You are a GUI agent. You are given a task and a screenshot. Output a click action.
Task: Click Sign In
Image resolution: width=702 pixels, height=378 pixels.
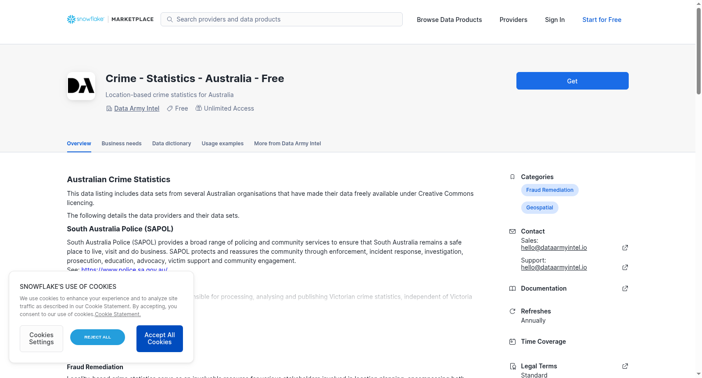tap(555, 20)
